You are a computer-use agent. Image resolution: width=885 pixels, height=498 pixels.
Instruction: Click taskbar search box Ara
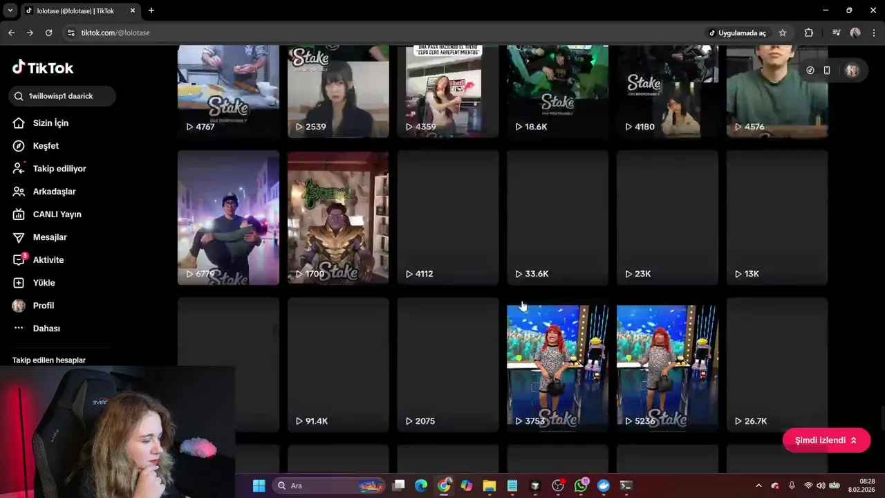click(329, 486)
